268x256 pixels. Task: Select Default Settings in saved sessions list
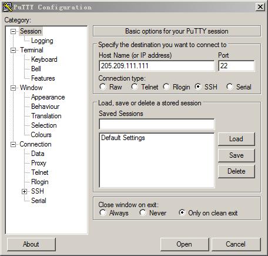123,138
